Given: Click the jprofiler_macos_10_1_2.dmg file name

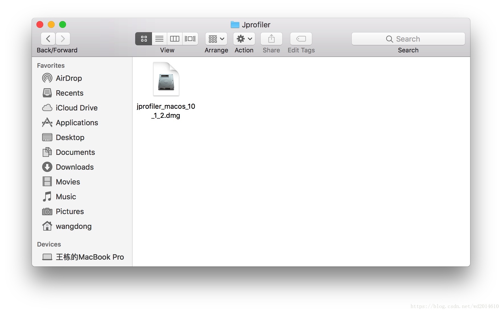Looking at the screenshot, I should click(x=166, y=111).
